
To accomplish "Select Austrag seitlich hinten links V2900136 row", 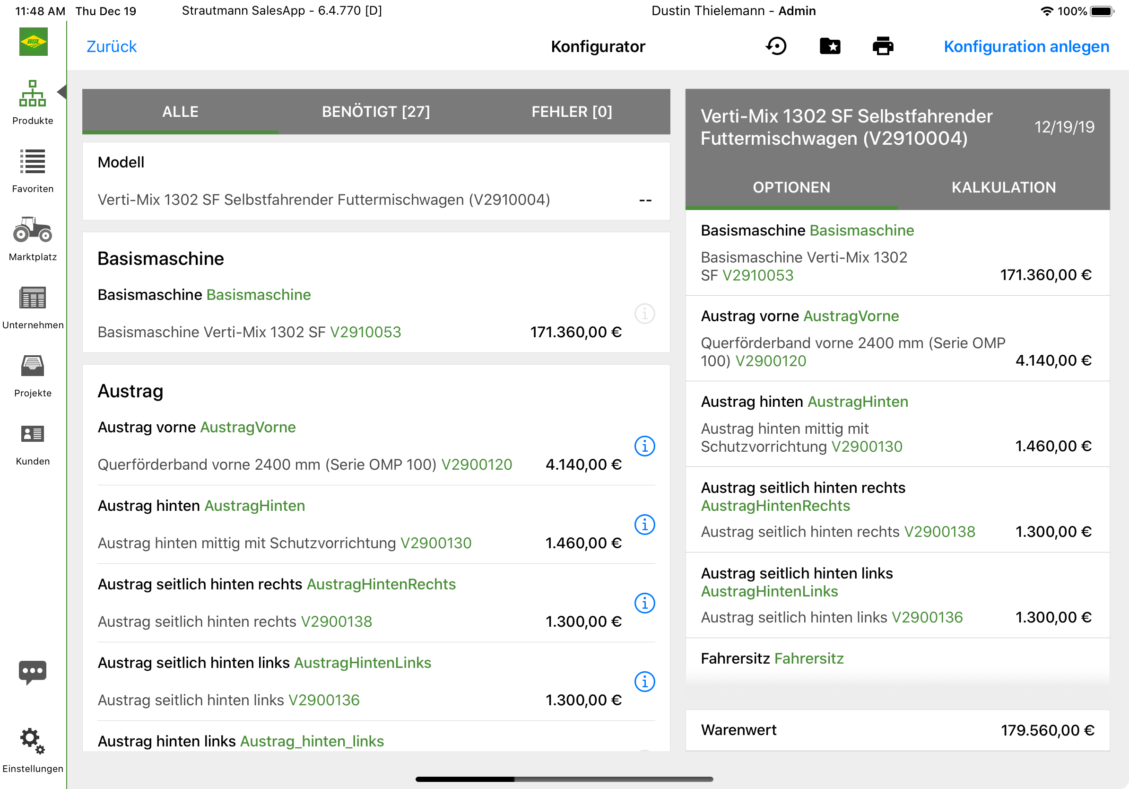I will point(359,700).
